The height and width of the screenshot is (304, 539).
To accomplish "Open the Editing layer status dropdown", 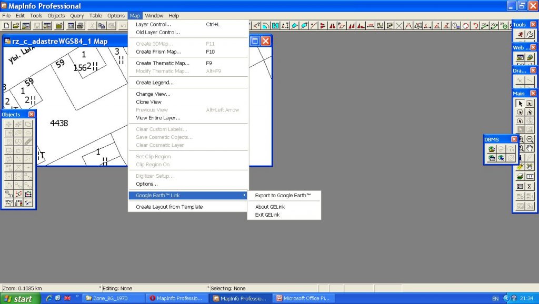I will (207, 288).
